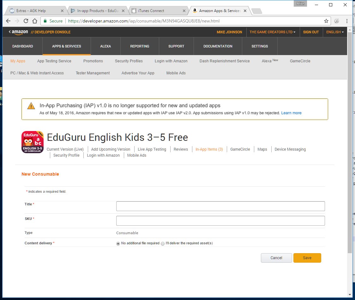Open the Reporting navigation menu
The width and height of the screenshot is (355, 300).
point(140,46)
